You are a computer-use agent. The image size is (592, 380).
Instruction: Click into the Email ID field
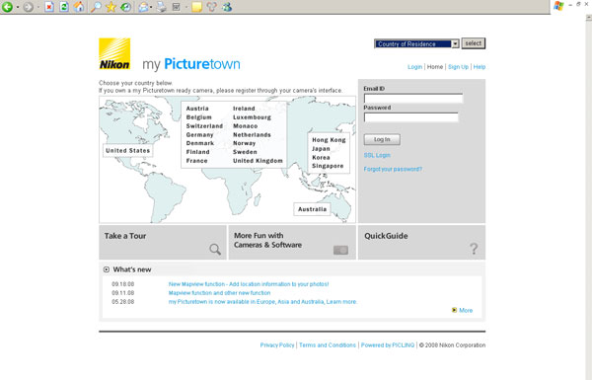413,99
